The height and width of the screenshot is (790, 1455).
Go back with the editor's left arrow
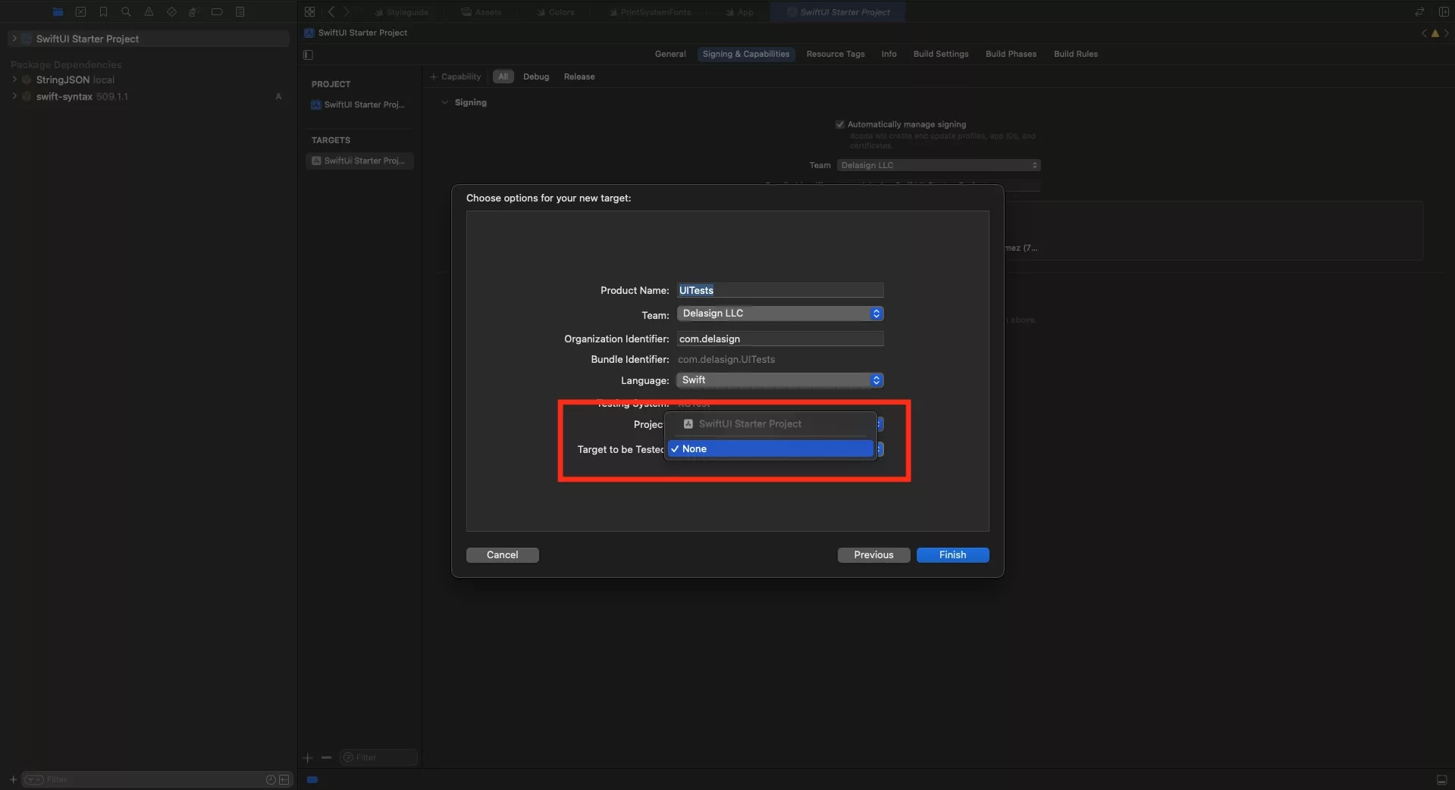click(331, 11)
